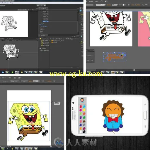The image size is (150, 150).
Task: Select the Line object in Hierarchy
Action: (x=42, y=23)
